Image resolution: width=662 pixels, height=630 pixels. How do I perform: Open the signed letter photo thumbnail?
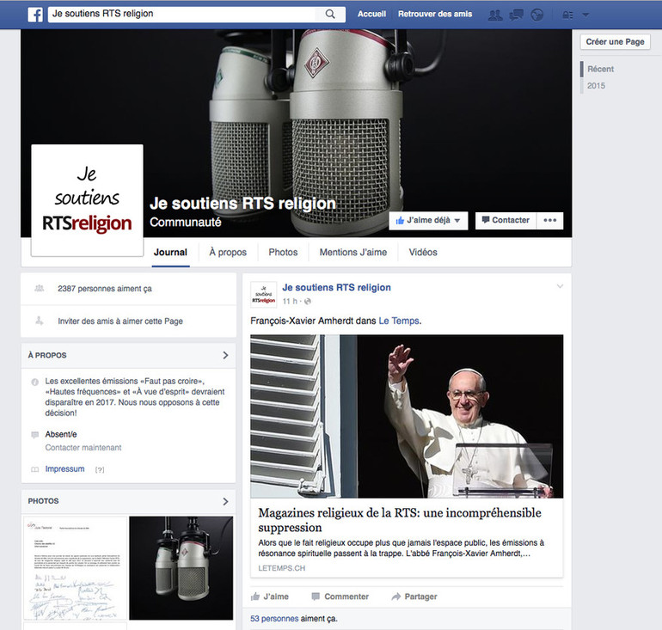(75, 568)
